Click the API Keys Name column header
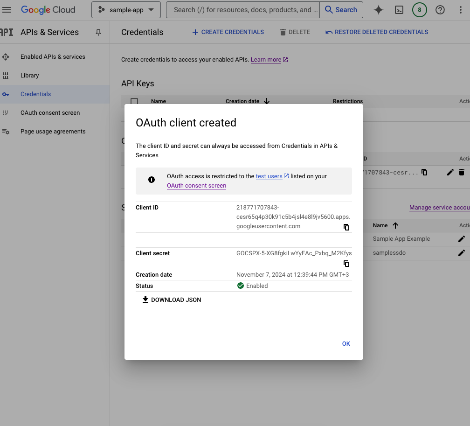The height and width of the screenshot is (426, 470). click(x=158, y=101)
